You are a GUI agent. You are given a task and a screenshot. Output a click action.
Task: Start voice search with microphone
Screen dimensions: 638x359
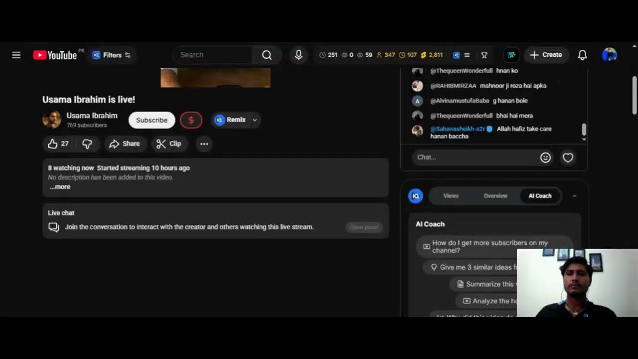[x=299, y=55]
